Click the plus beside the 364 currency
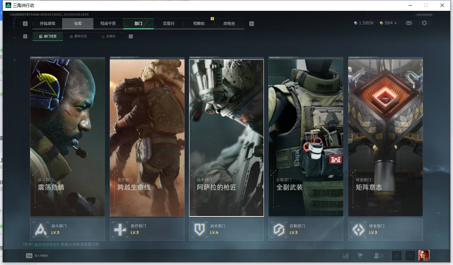Screen dimensions: 453x265 pos(396,23)
